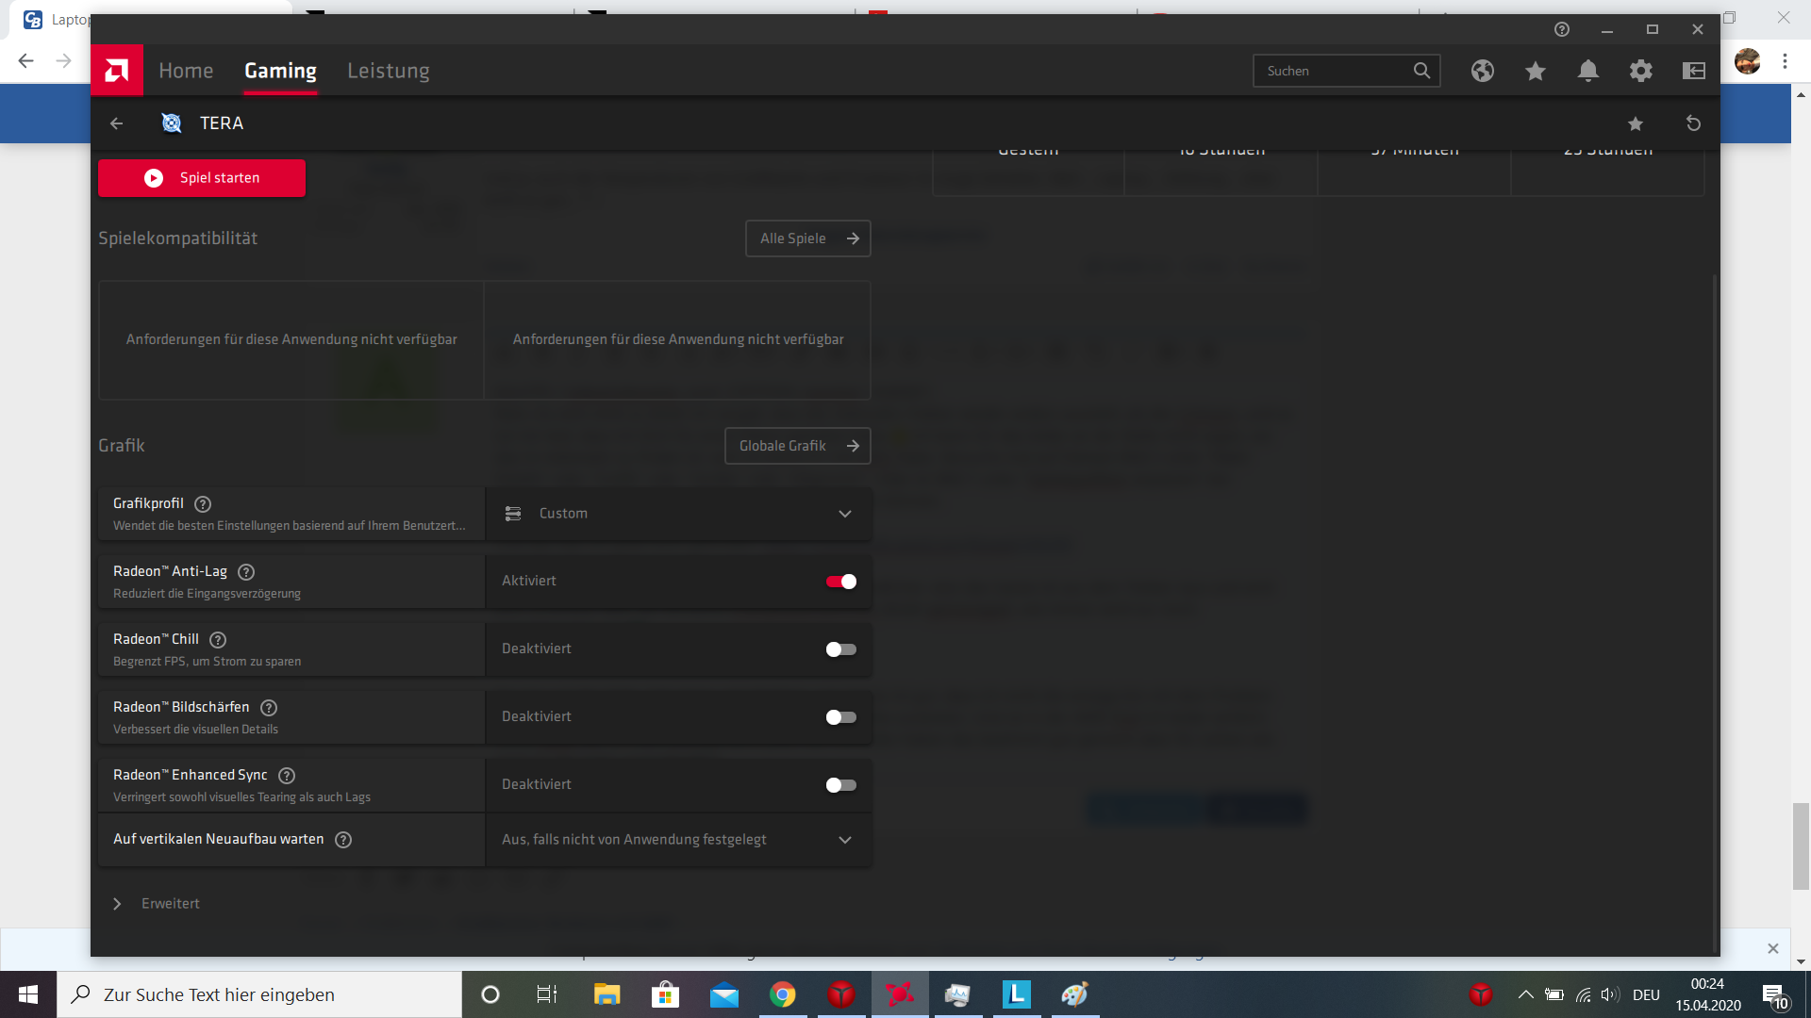
Task: Open vertical refresh wait dropdown
Action: click(x=677, y=840)
